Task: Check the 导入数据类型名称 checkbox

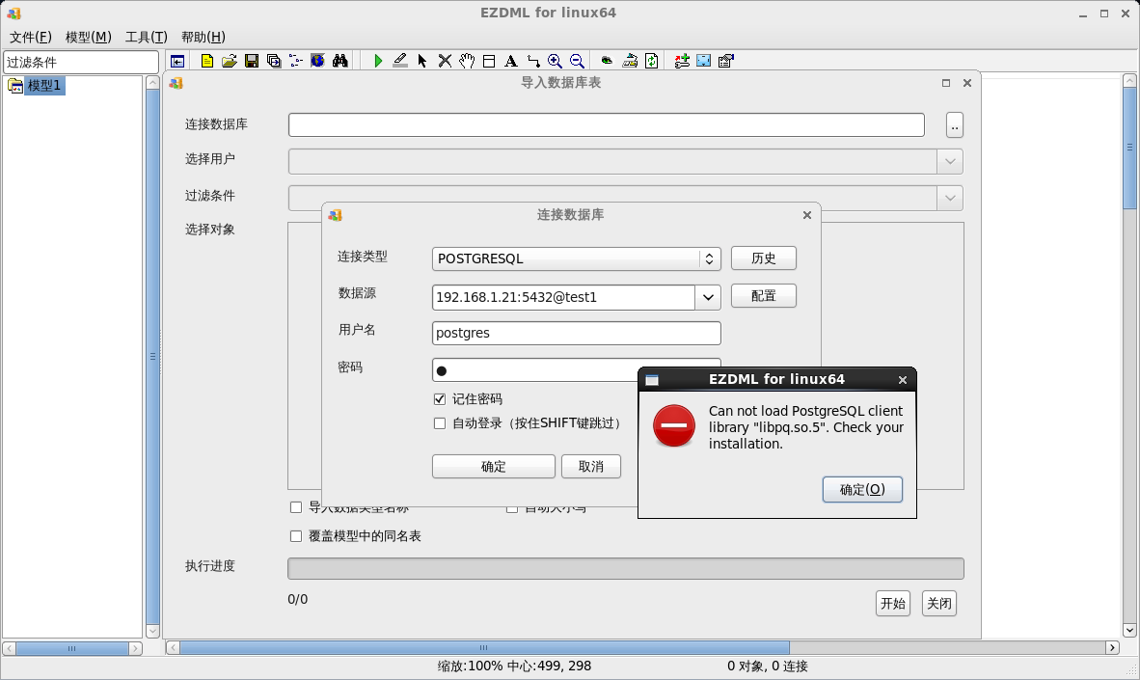Action: tap(296, 507)
